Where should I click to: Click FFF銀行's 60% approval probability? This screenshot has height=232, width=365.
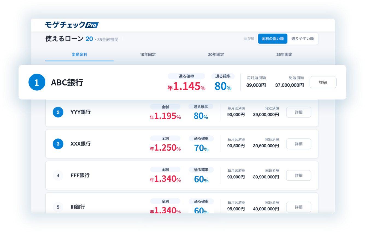201,180
